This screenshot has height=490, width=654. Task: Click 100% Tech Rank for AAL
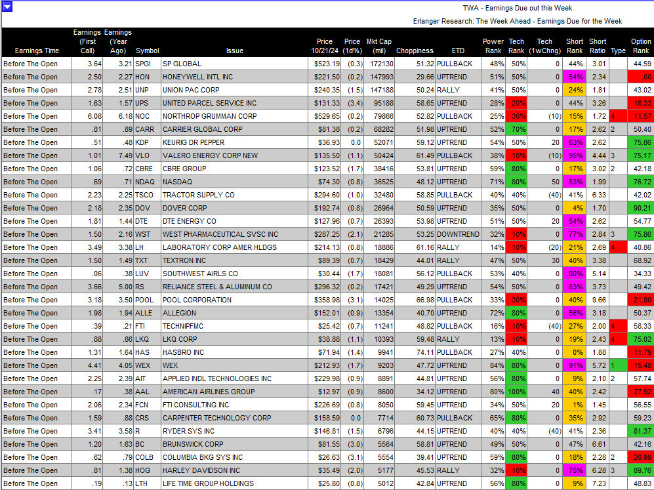(x=516, y=392)
